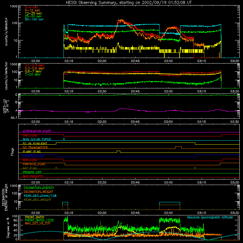Screen dimensions: 243x243
Task: Select the MAX_DET_VS_TOT legend label
Action: pos(37,223)
